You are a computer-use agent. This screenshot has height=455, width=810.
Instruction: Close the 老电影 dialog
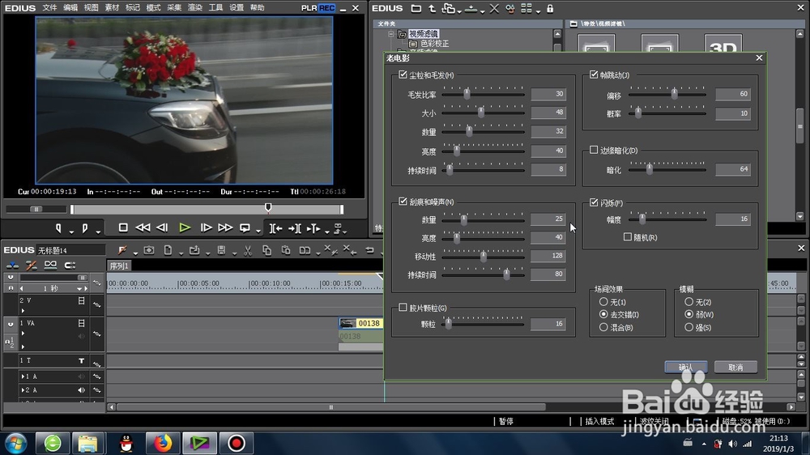point(759,57)
